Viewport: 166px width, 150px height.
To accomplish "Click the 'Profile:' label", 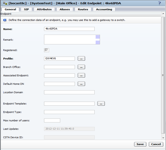I will click(x=8, y=59).
